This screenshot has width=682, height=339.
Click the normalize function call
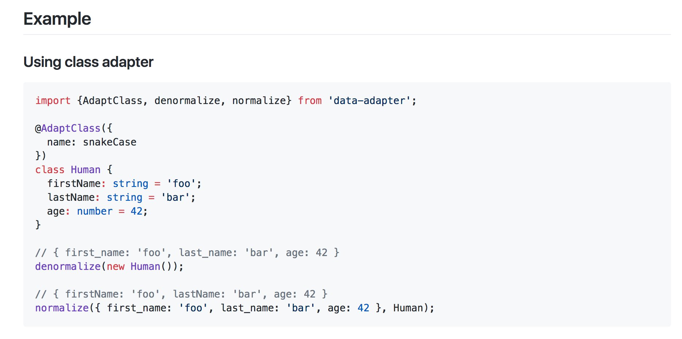point(62,308)
